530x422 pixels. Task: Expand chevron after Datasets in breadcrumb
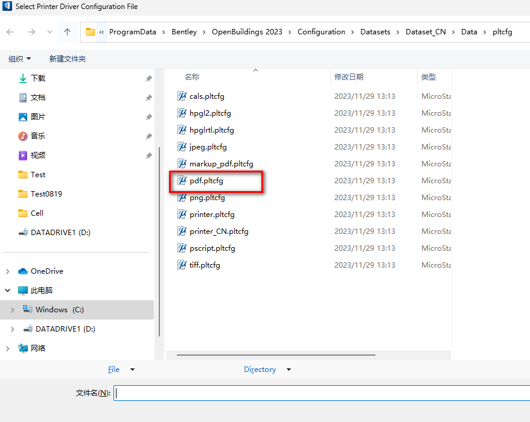point(398,32)
